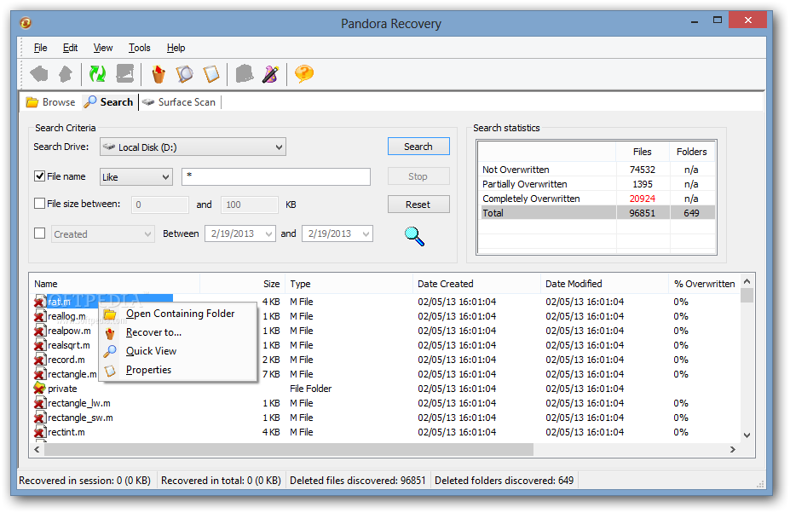Screen dimensions: 790x513
Task: Select the Recover toolbar icon
Action: pyautogui.click(x=158, y=74)
